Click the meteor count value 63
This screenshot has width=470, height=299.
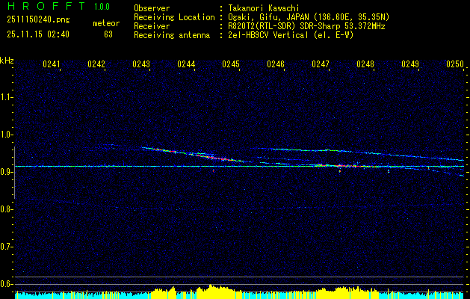[108, 34]
